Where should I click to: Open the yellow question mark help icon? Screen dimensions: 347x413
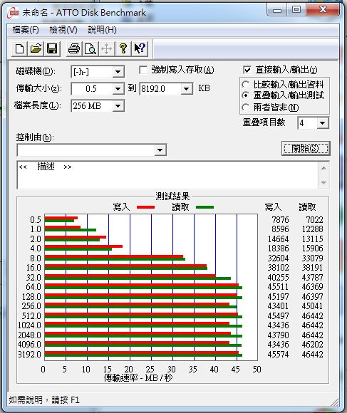(x=123, y=48)
